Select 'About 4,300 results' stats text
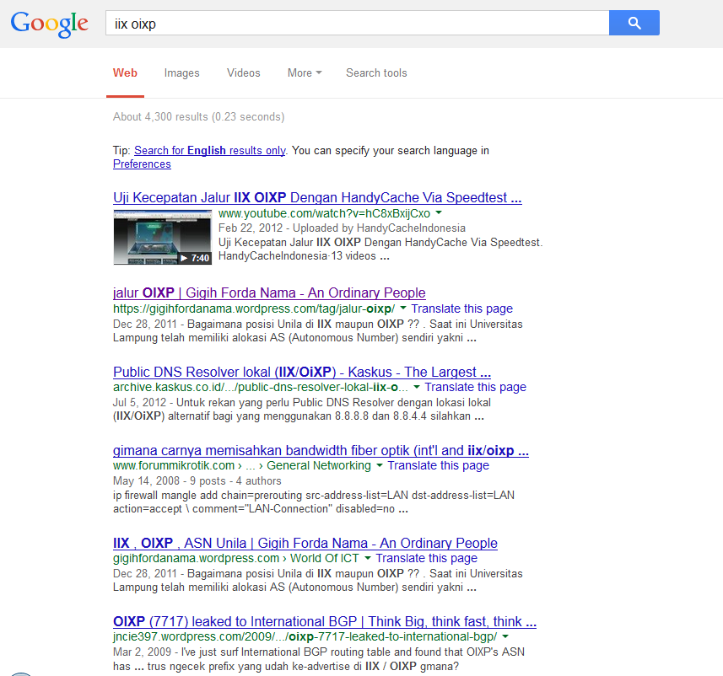Viewport: 723px width, 676px height. [x=199, y=116]
